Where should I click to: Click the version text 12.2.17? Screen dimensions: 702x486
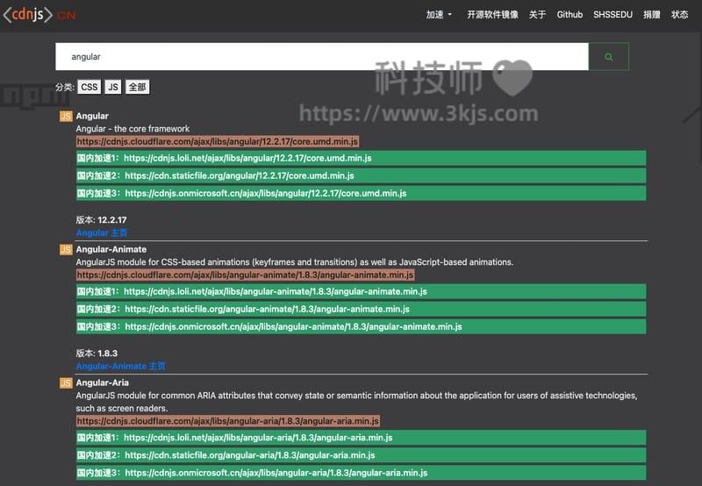pyautogui.click(x=112, y=219)
